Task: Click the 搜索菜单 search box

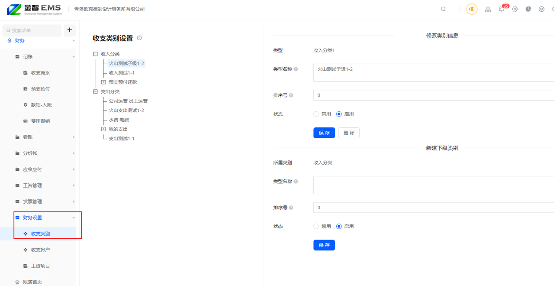Action: [x=32, y=30]
